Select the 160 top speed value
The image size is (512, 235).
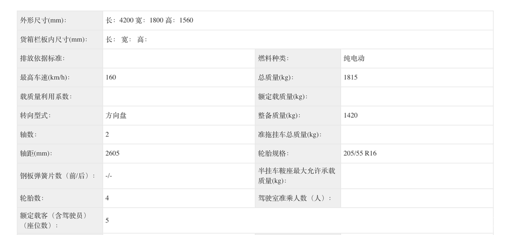coord(111,77)
